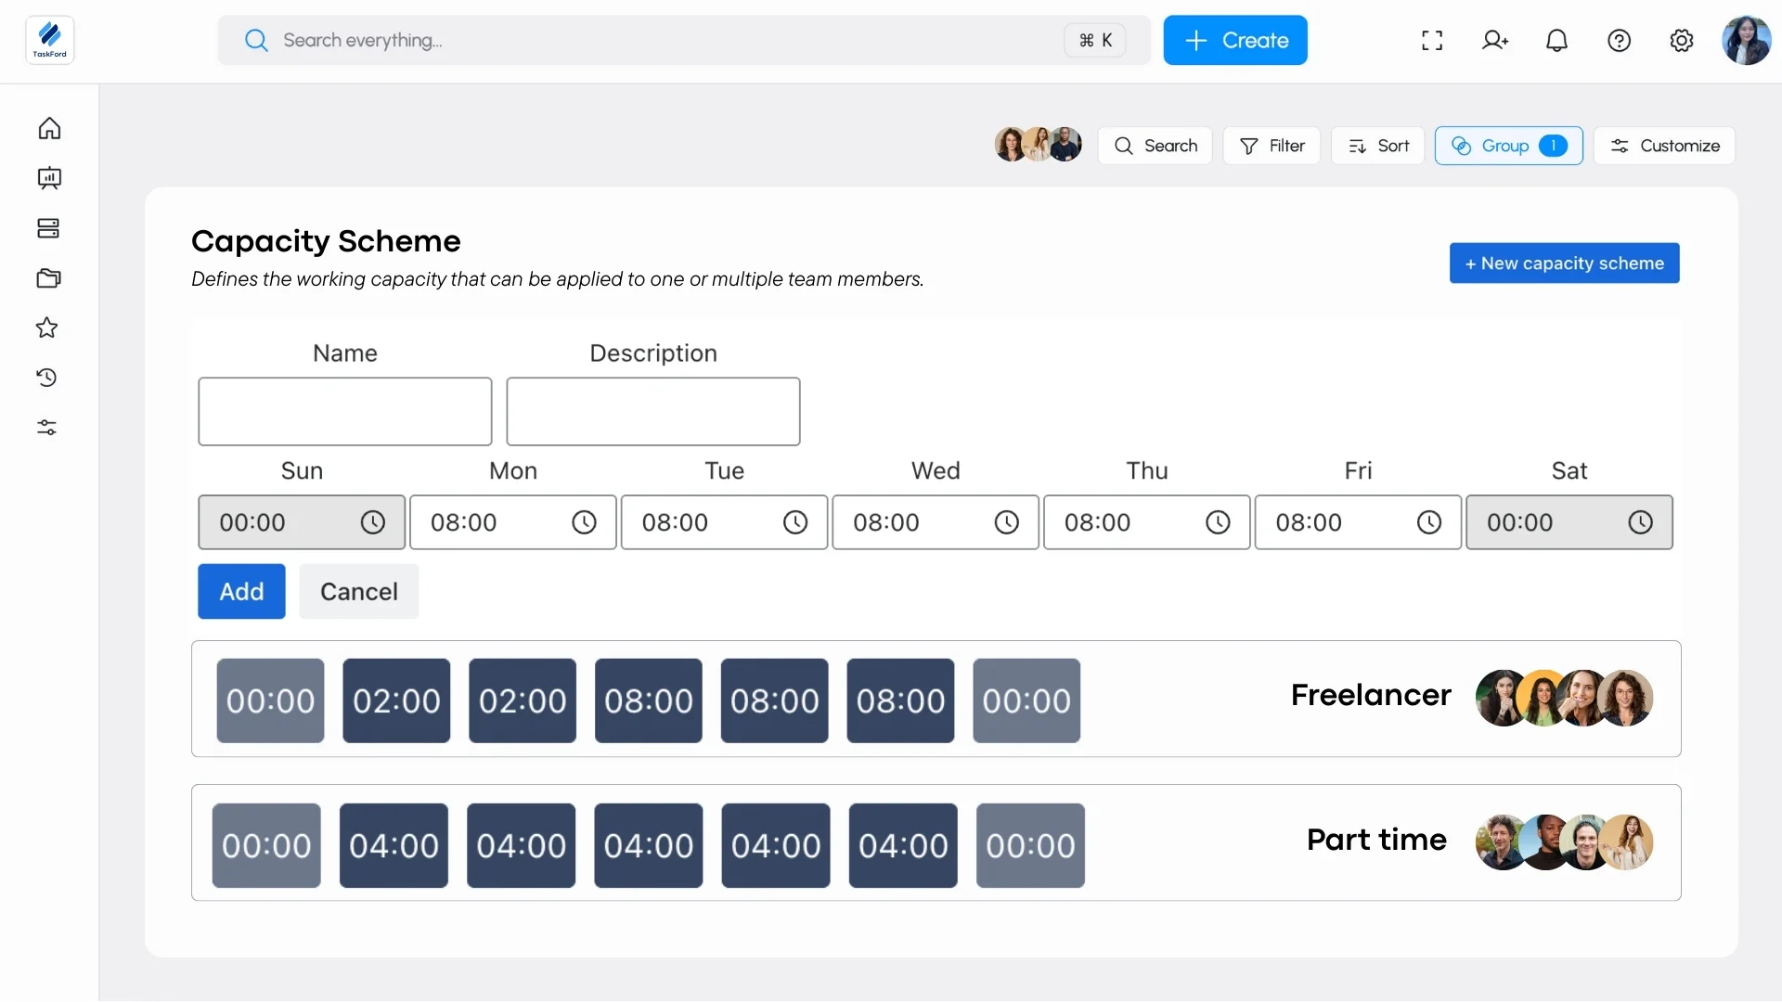Image resolution: width=1782 pixels, height=1002 pixels.
Task: Open the help question mark icon
Action: coord(1619,41)
